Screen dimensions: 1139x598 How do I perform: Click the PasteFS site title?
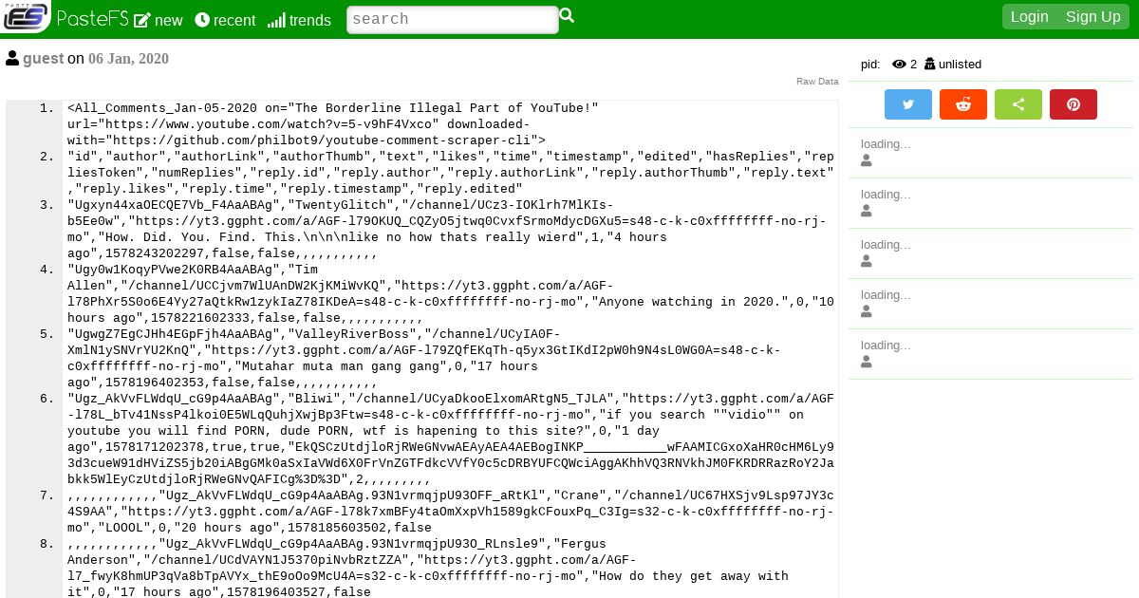[93, 19]
